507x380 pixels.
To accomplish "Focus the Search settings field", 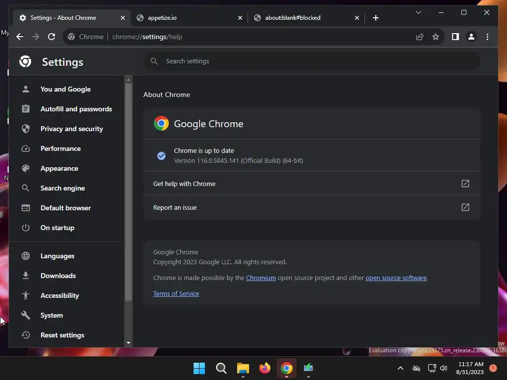I will [x=311, y=61].
